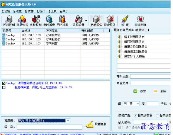173x135 pixels.
Task: Select the 呼叫网管 cell
Action: 52,43
